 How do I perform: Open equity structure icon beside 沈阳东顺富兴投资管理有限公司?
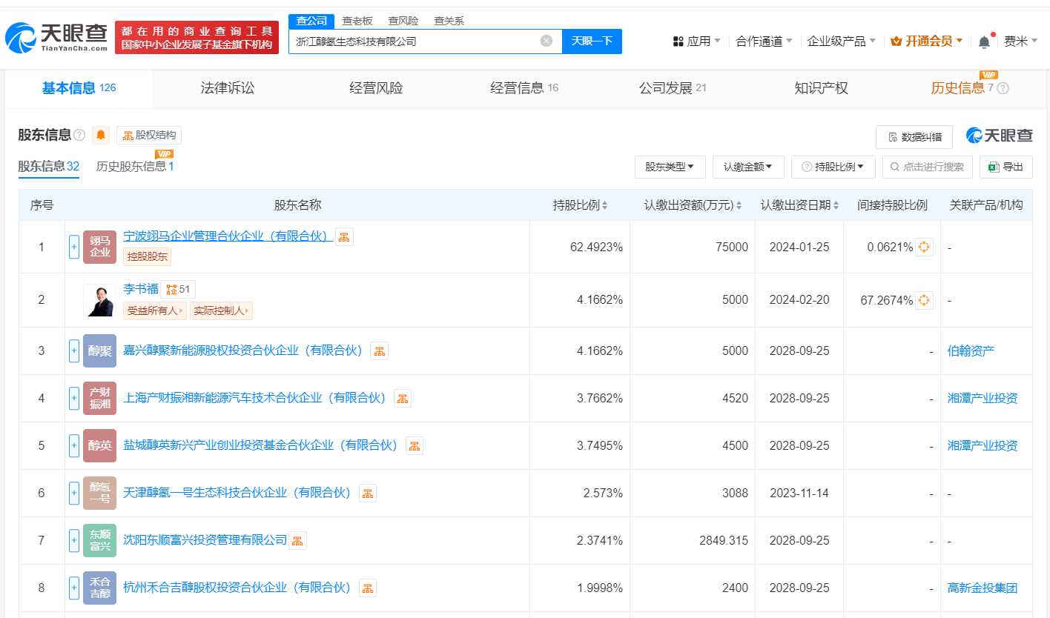pyautogui.click(x=297, y=540)
